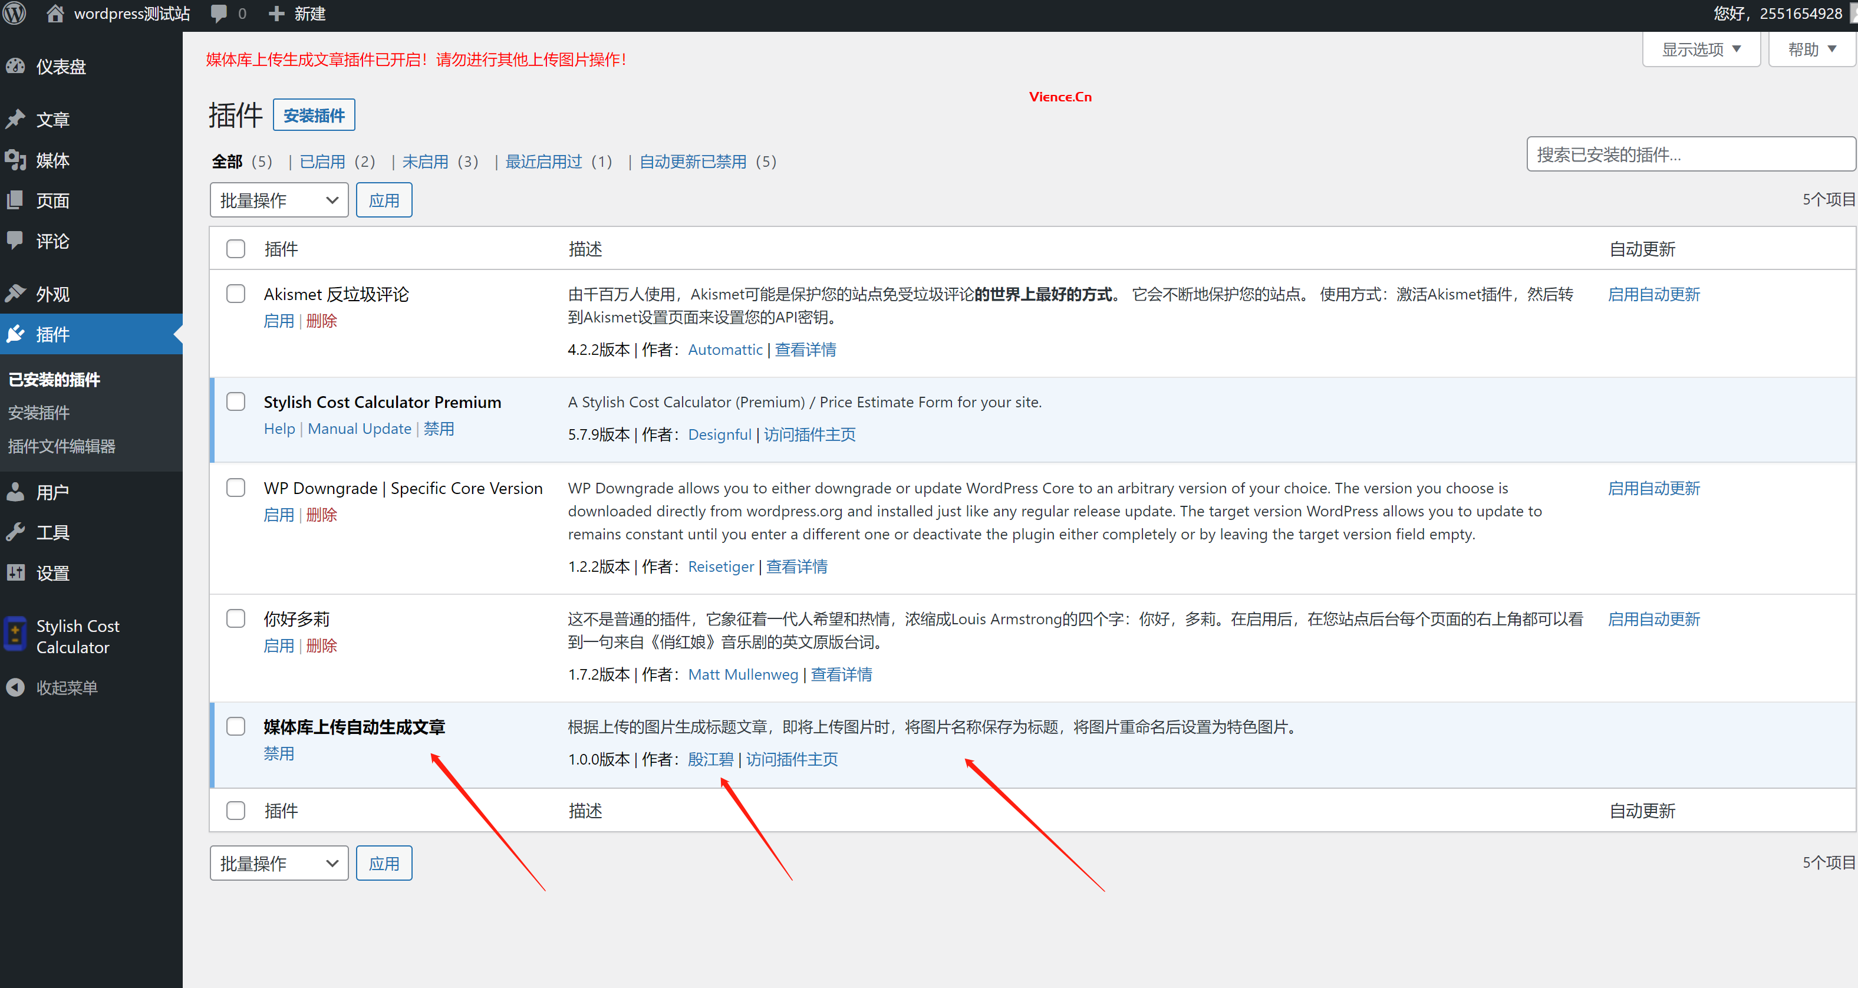Filter plugins by 已启用 tab
Image resolution: width=1858 pixels, height=988 pixels.
pyautogui.click(x=322, y=162)
